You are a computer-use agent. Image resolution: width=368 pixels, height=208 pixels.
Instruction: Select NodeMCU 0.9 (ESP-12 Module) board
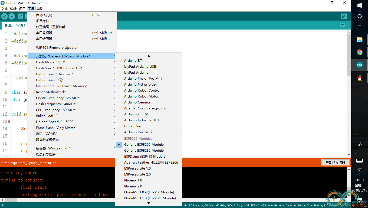click(x=149, y=192)
